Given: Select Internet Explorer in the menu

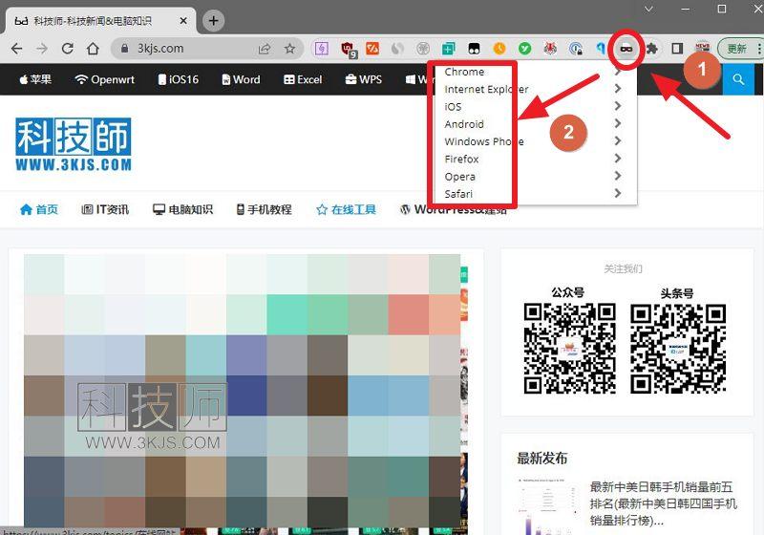Looking at the screenshot, I should pyautogui.click(x=486, y=89).
